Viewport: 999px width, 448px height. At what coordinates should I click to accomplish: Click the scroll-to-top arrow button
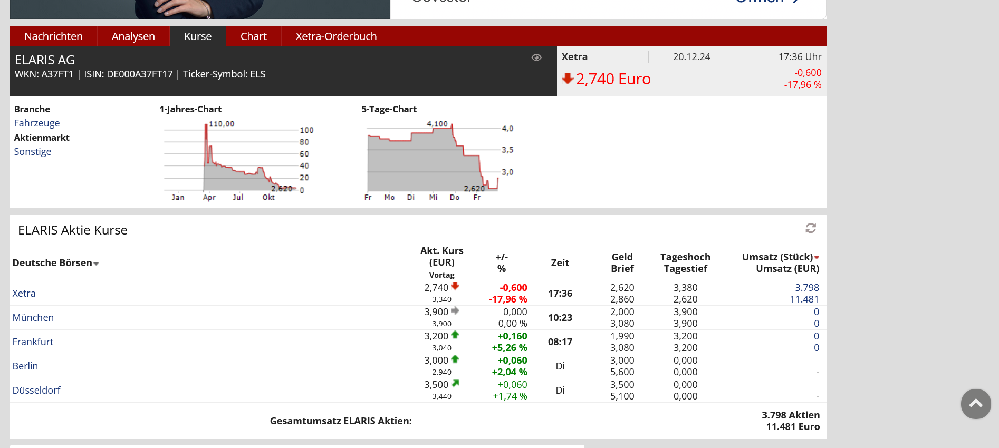pyautogui.click(x=975, y=404)
